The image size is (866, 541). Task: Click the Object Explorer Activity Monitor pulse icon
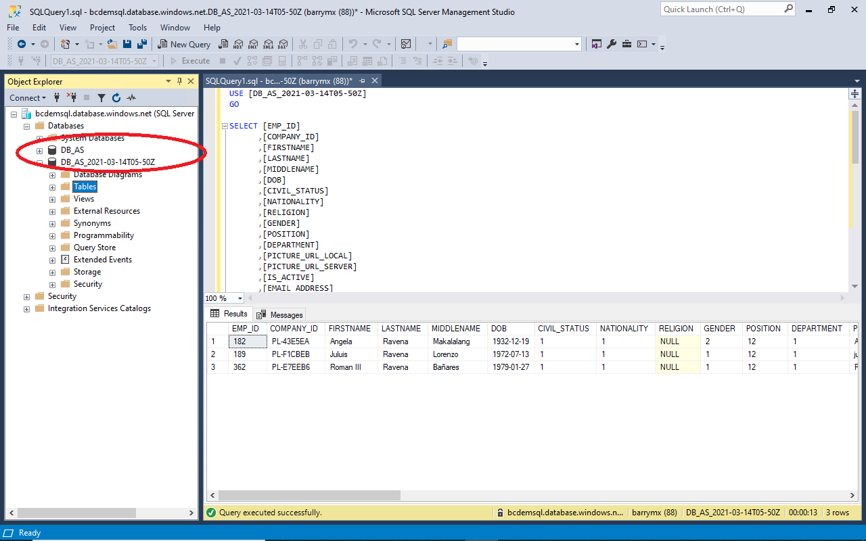click(x=131, y=97)
